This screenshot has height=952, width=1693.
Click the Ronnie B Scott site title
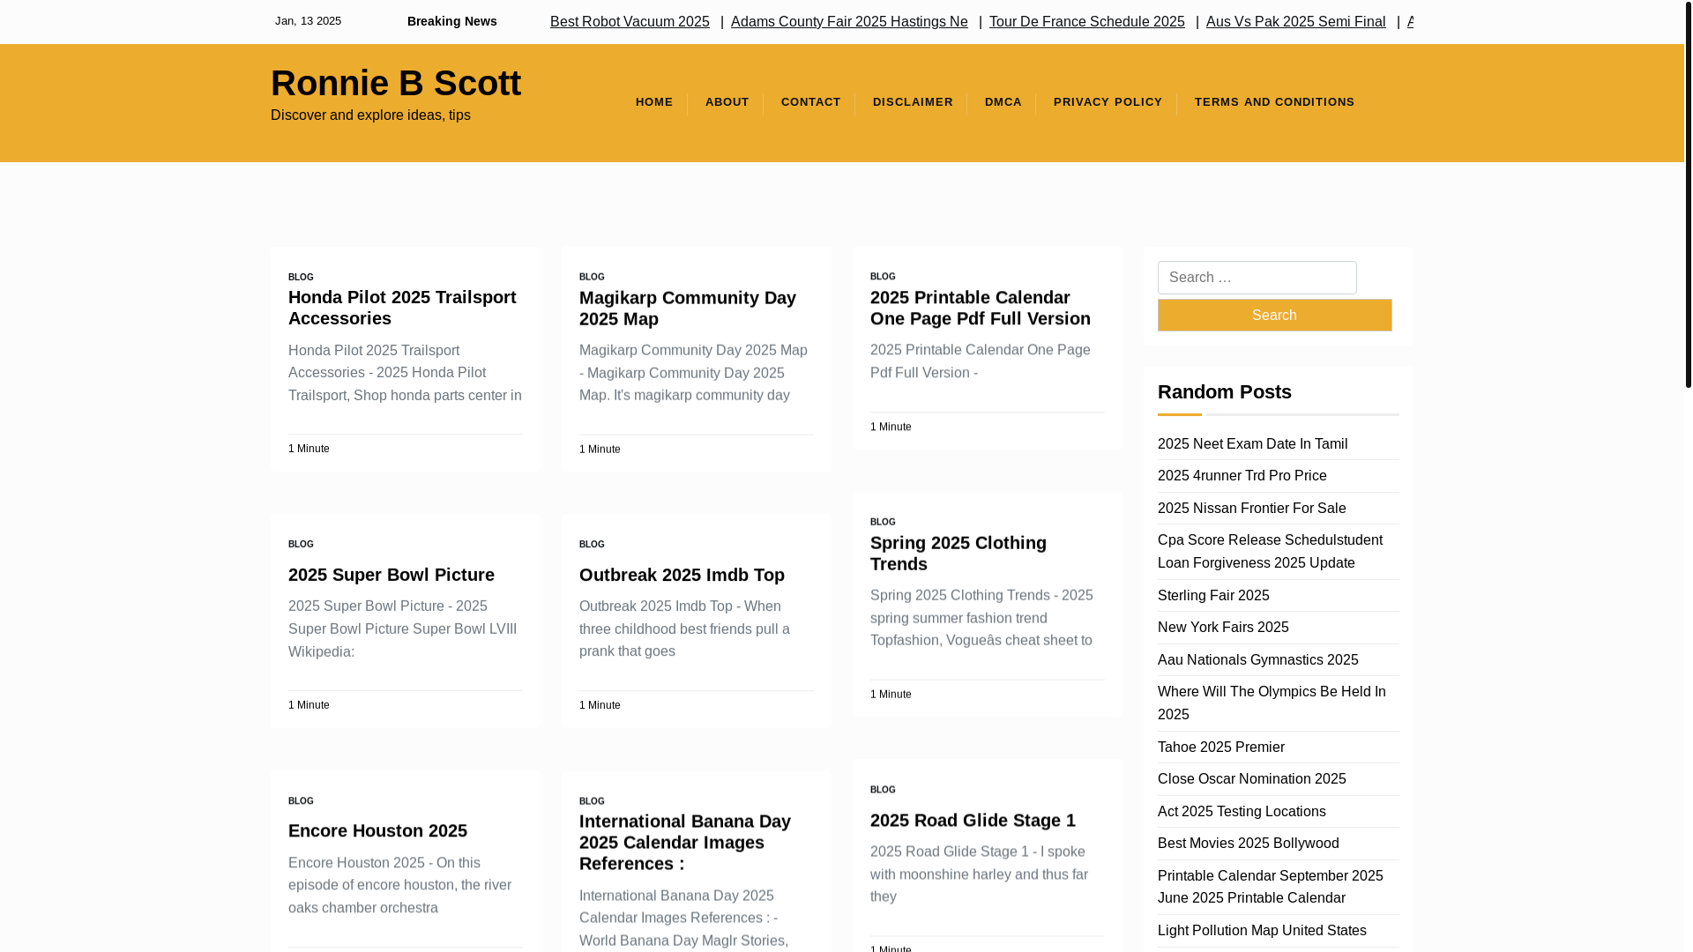[x=395, y=83]
